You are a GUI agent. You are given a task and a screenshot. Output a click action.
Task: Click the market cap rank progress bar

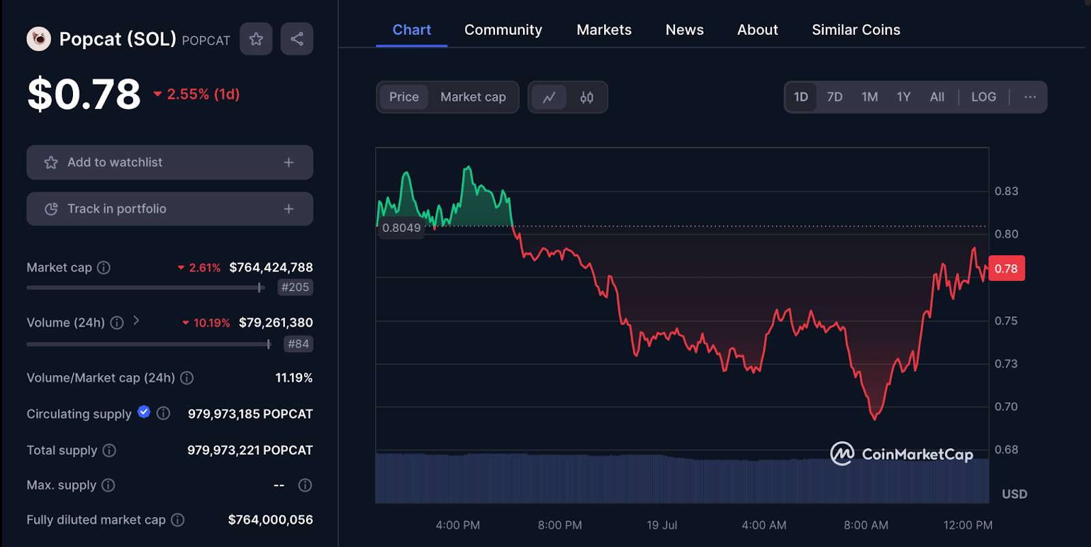coord(145,288)
